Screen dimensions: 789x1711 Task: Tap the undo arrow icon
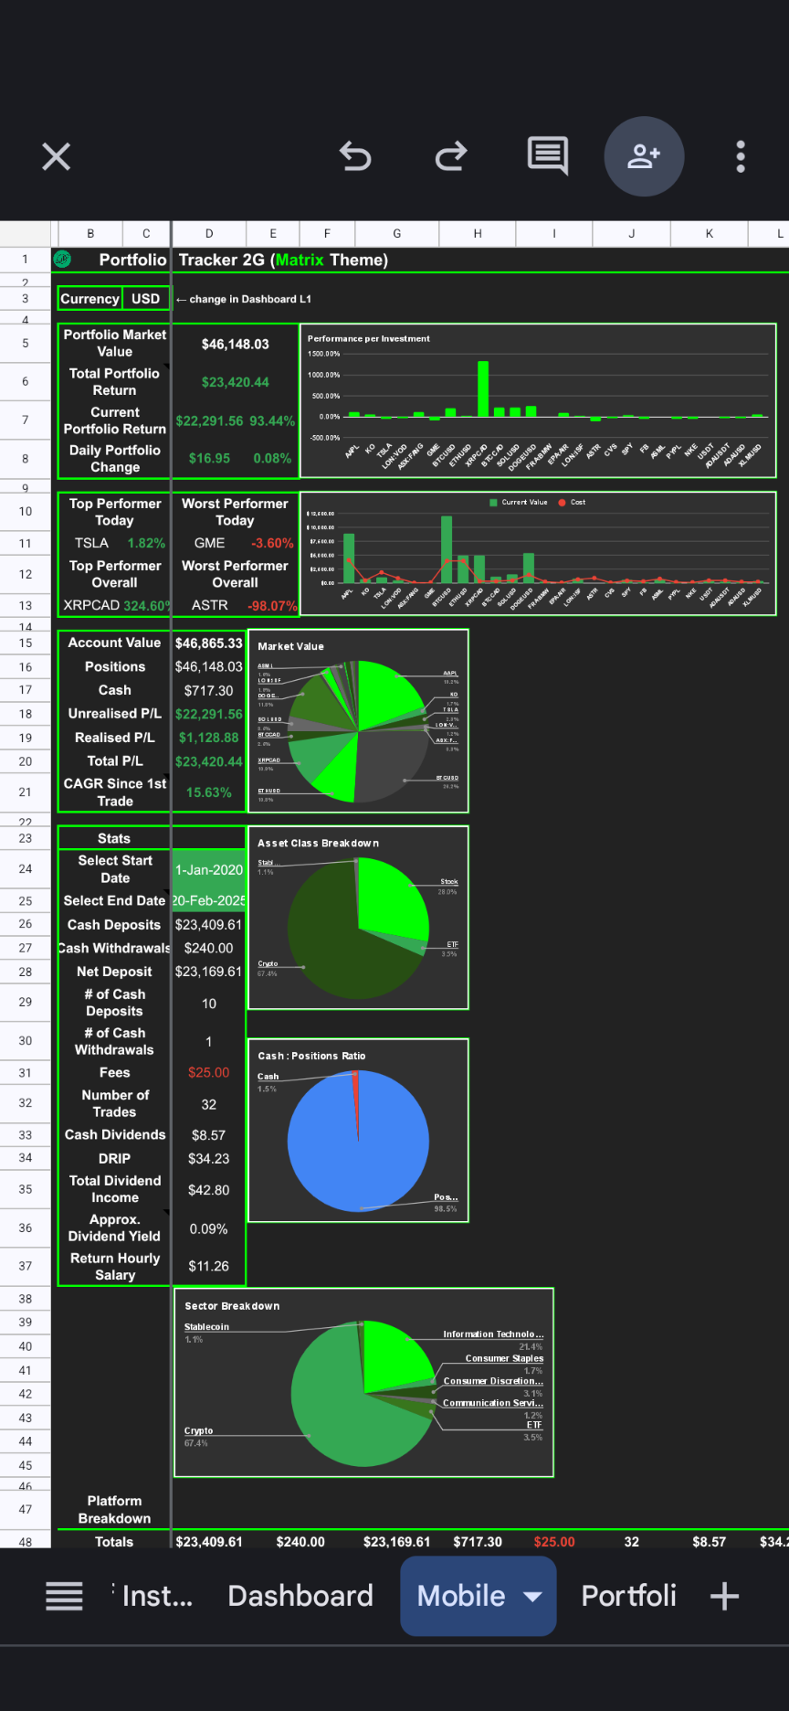pos(355,156)
